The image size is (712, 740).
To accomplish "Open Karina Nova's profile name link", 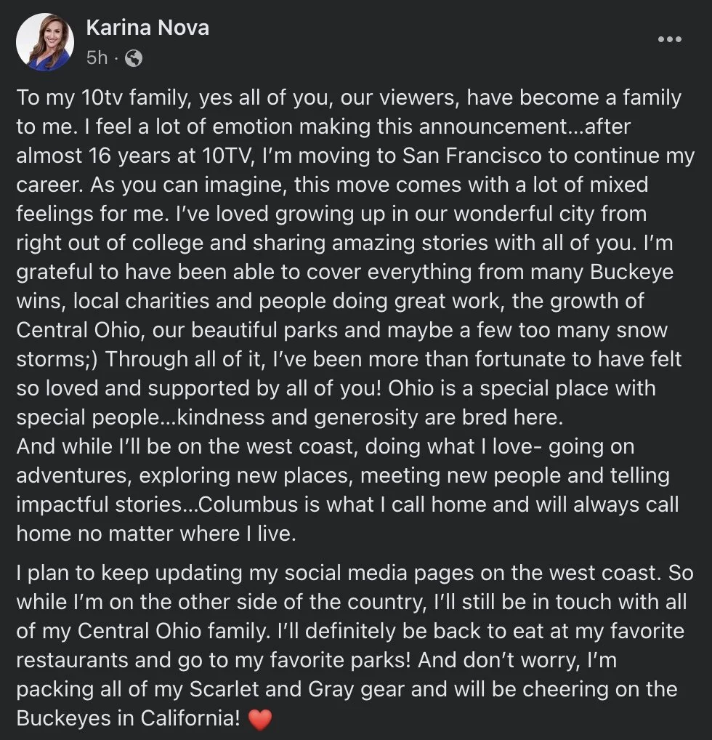I will point(147,28).
